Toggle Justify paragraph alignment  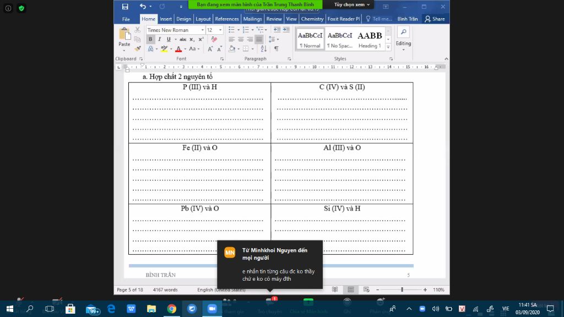click(259, 39)
